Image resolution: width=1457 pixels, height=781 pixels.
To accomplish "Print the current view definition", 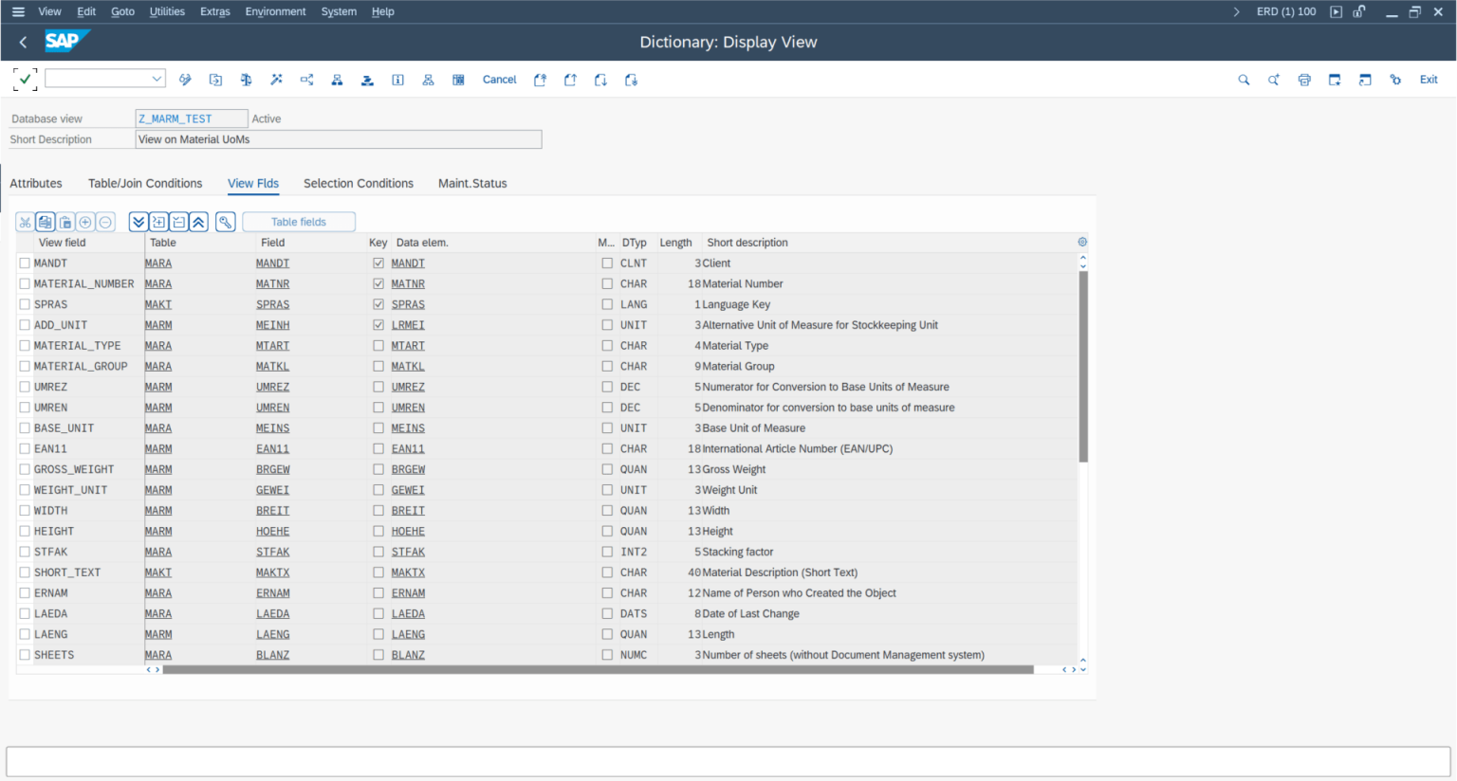I will pyautogui.click(x=1303, y=80).
